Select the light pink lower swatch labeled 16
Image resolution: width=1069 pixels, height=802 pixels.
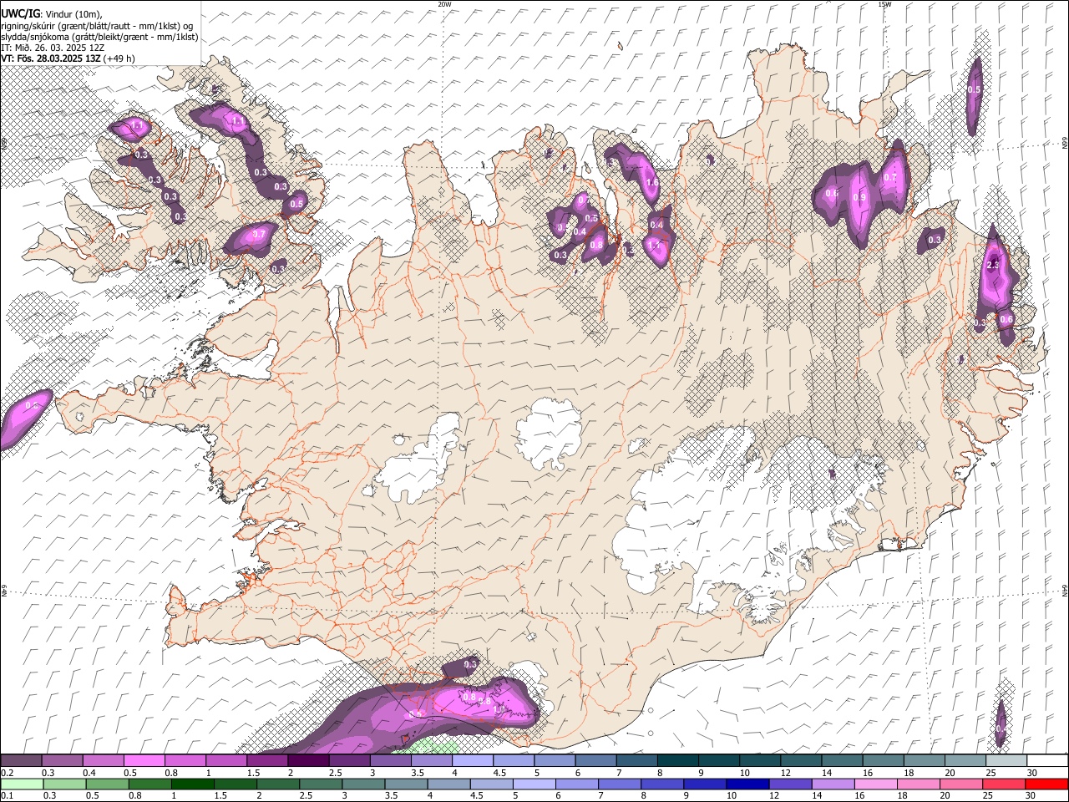[x=875, y=784]
